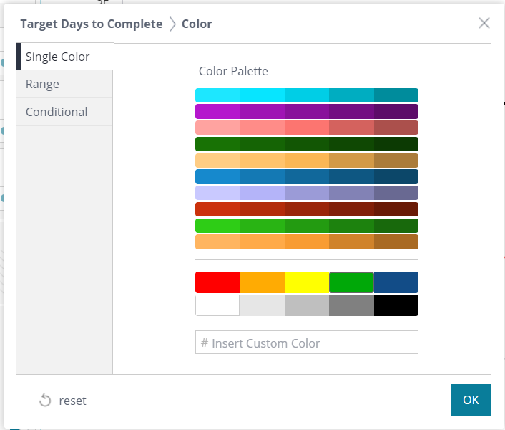Switch to the Single Color tab

[x=58, y=57]
